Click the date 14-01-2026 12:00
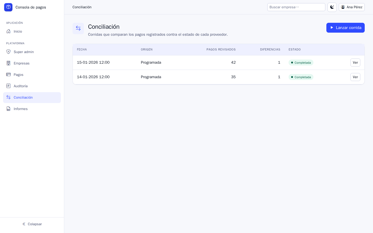 93,77
